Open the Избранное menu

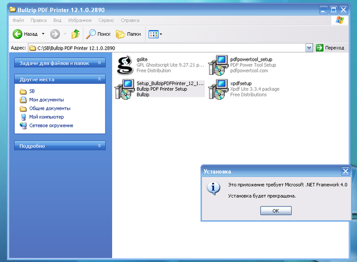[x=80, y=20]
